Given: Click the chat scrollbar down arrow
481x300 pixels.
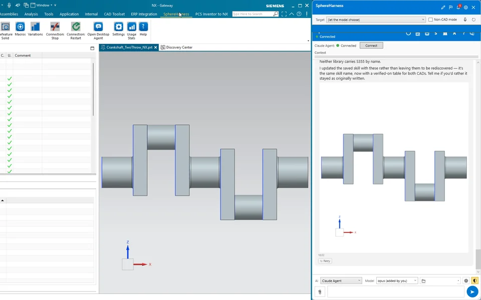Looking at the screenshot, I should 478,271.
